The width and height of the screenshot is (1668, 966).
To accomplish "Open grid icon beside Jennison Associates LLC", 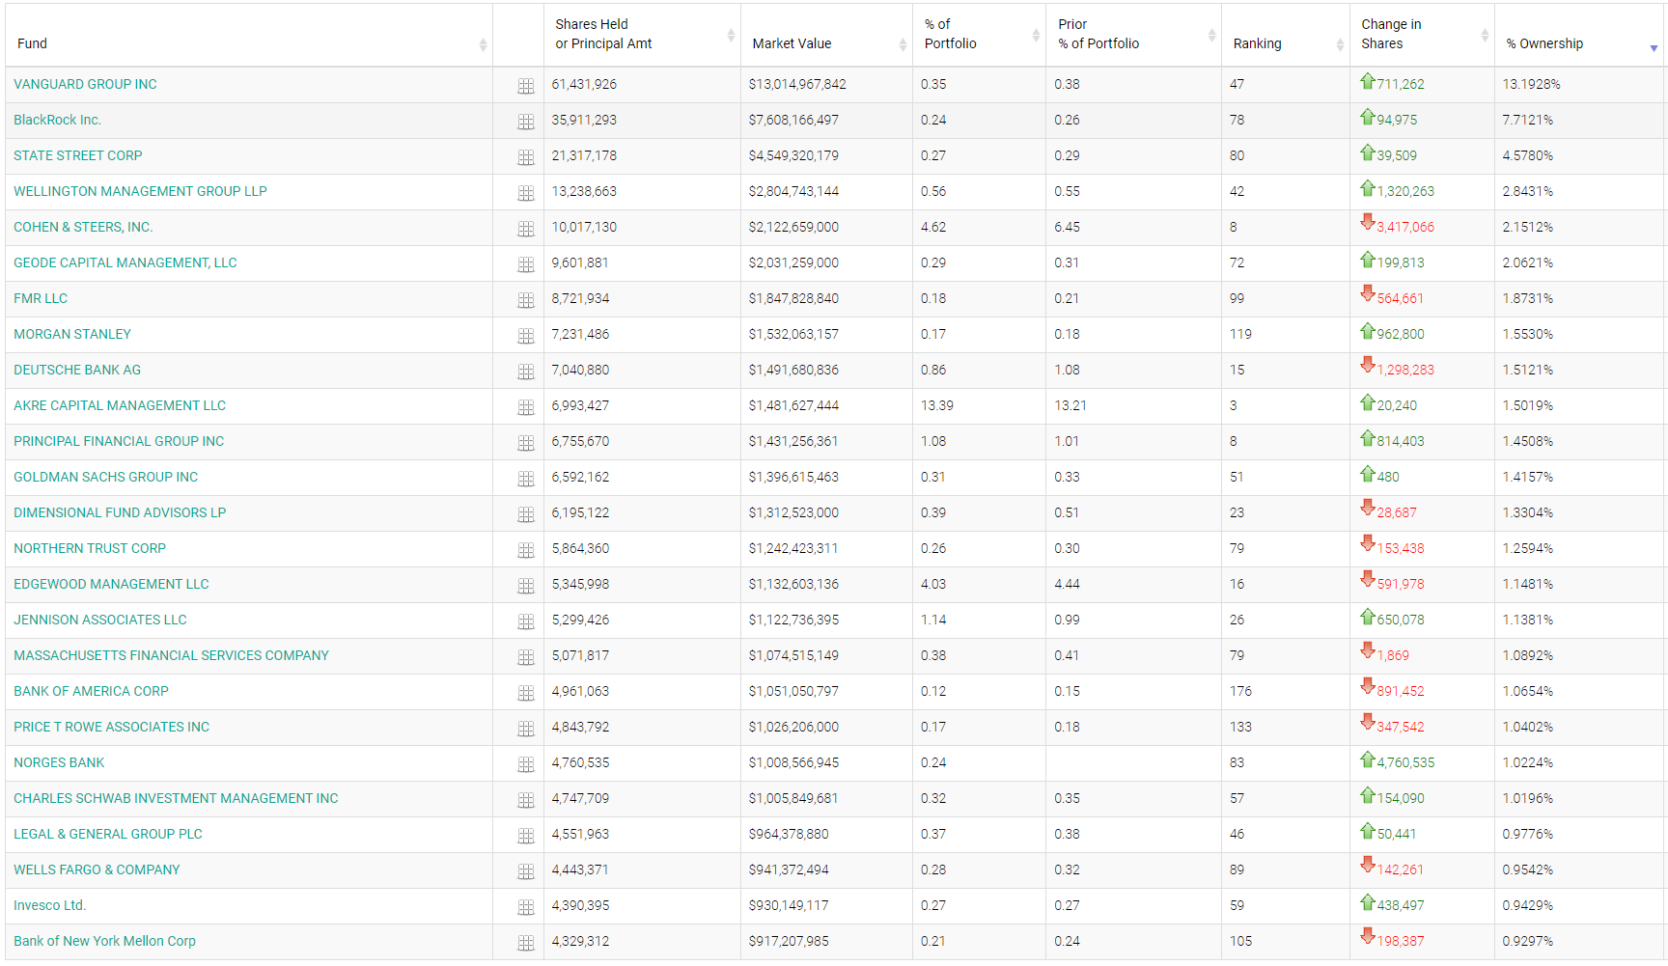I will [x=526, y=621].
